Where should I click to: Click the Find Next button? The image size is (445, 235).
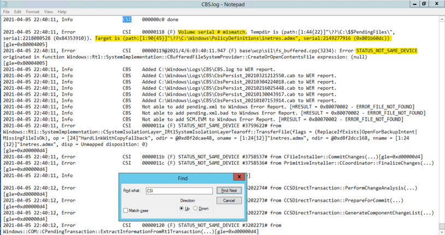(229, 191)
